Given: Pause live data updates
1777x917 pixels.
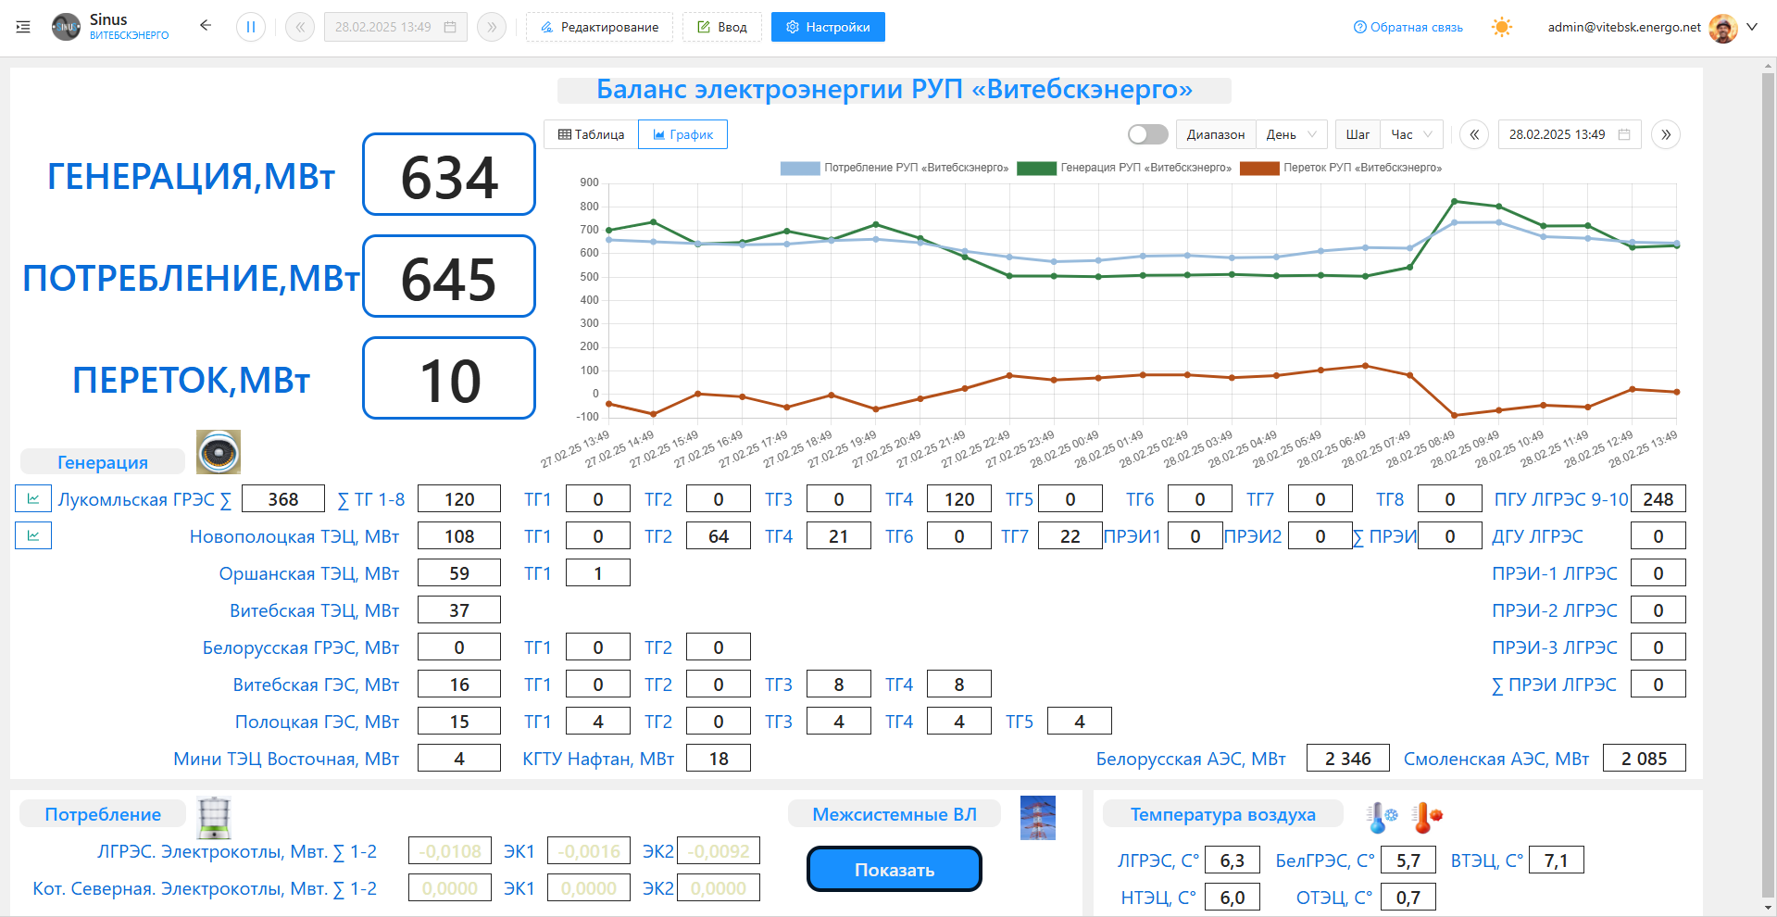Looking at the screenshot, I should click(251, 27).
